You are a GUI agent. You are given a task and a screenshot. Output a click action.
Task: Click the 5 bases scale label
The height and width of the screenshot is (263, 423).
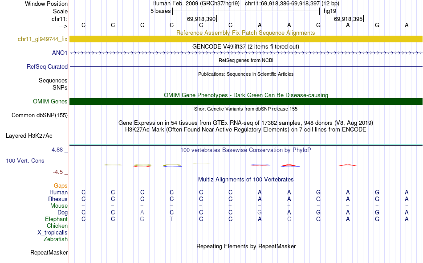pos(160,11)
